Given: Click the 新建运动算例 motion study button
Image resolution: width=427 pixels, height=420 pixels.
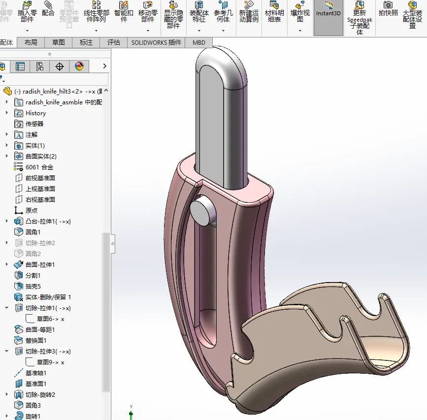Looking at the screenshot, I should (x=249, y=12).
